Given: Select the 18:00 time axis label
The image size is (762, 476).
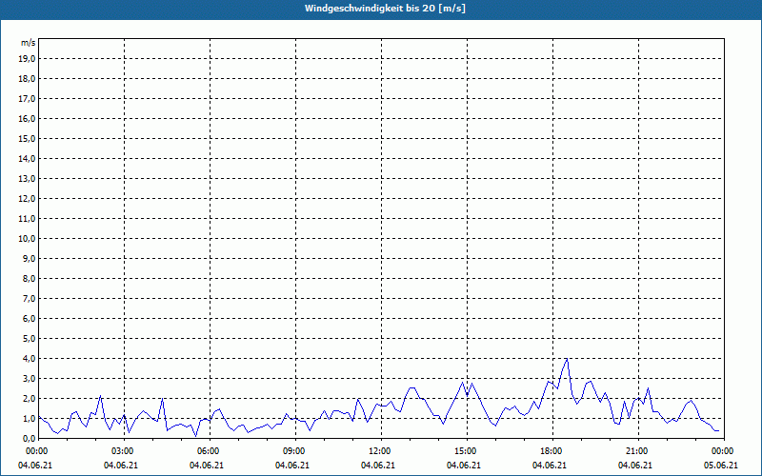Looking at the screenshot, I should [x=551, y=450].
